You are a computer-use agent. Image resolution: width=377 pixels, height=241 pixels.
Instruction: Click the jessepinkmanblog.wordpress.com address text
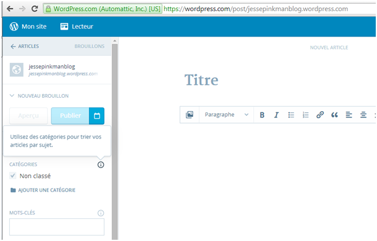click(63, 74)
